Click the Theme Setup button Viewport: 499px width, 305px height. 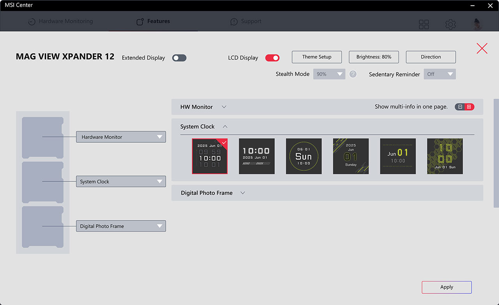click(x=317, y=57)
